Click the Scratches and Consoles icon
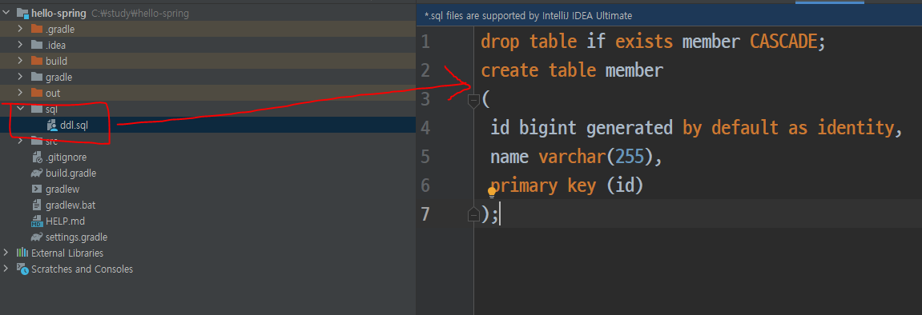This screenshot has height=315, width=922. click(x=22, y=269)
